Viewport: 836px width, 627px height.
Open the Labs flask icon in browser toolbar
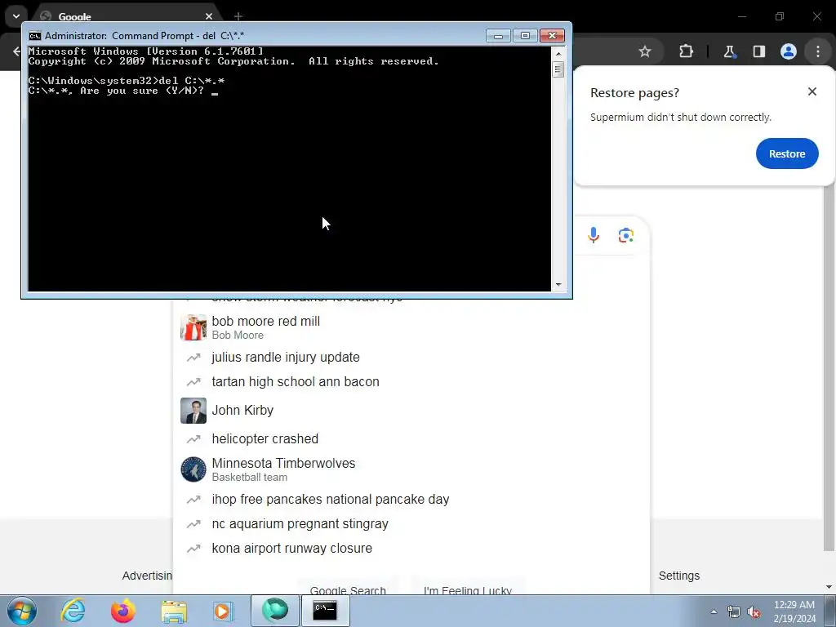pyautogui.click(x=729, y=51)
